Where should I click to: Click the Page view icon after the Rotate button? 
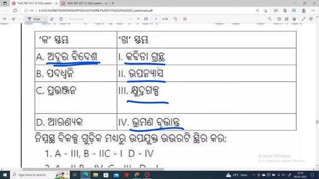184,19
